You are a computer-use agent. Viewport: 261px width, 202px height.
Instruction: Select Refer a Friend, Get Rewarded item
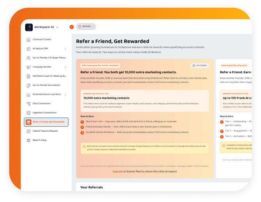[46, 122]
